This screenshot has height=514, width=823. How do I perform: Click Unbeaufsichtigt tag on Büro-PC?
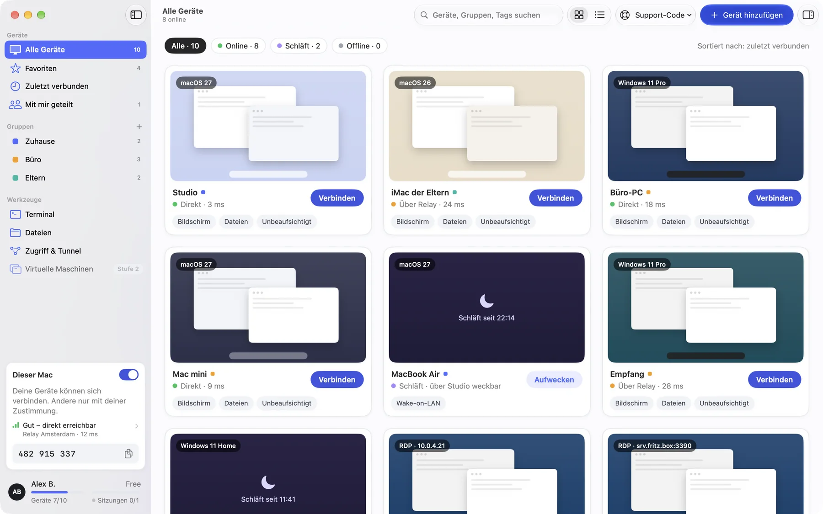pos(724,222)
